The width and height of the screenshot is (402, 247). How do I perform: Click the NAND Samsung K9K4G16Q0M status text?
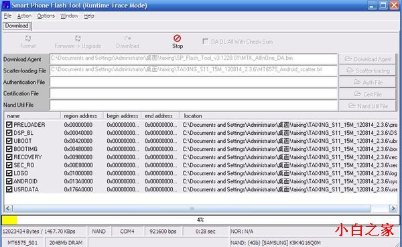(275, 242)
